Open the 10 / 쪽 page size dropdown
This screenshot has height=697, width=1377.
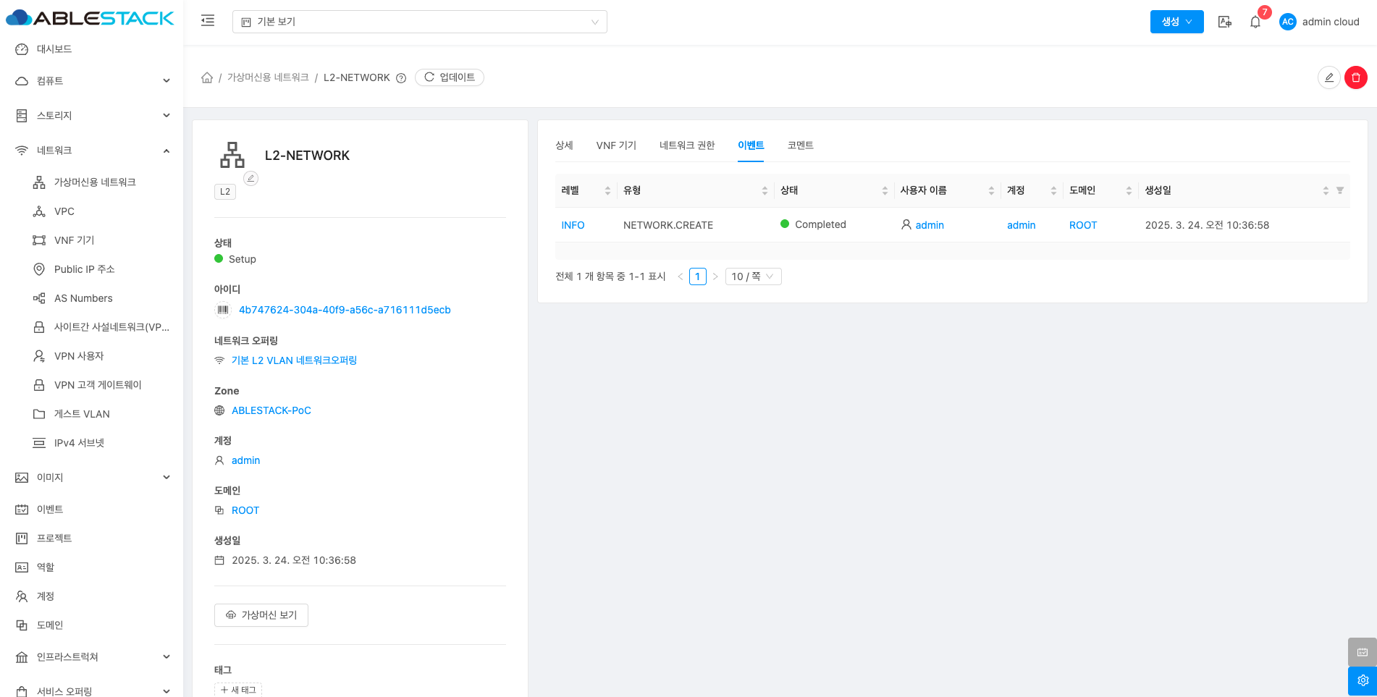[x=752, y=276]
